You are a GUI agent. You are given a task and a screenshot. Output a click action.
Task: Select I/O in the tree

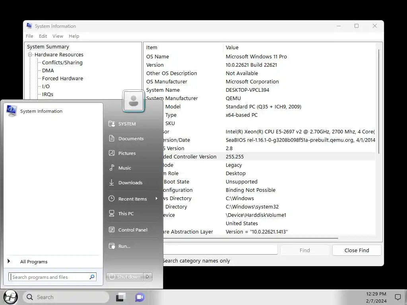point(46,86)
